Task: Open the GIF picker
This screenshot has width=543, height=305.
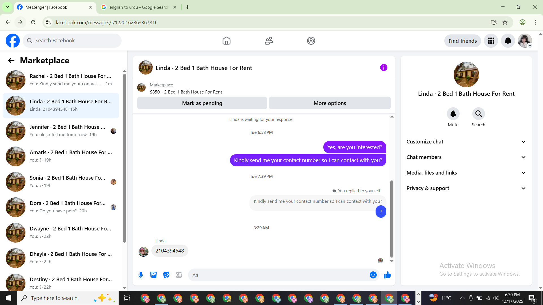Action: 179,275
